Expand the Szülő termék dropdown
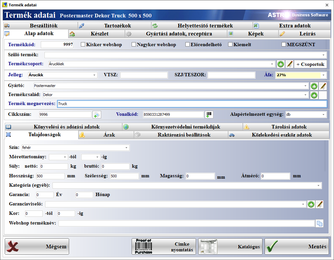The height and width of the screenshot is (260, 334). (x=323, y=55)
